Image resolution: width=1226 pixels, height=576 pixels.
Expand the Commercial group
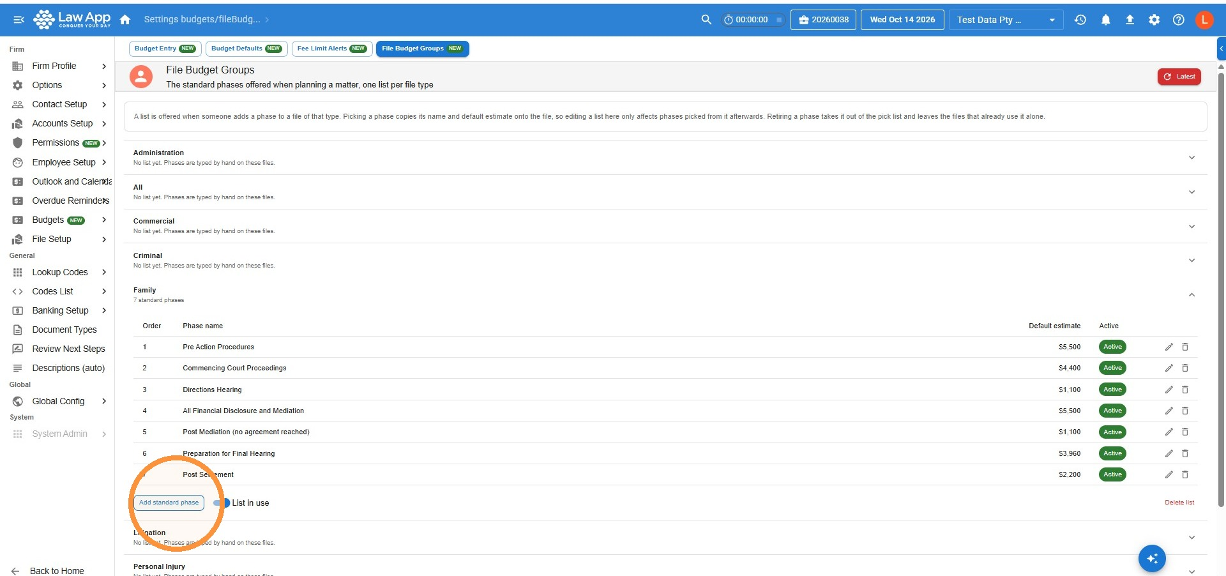pyautogui.click(x=1192, y=227)
